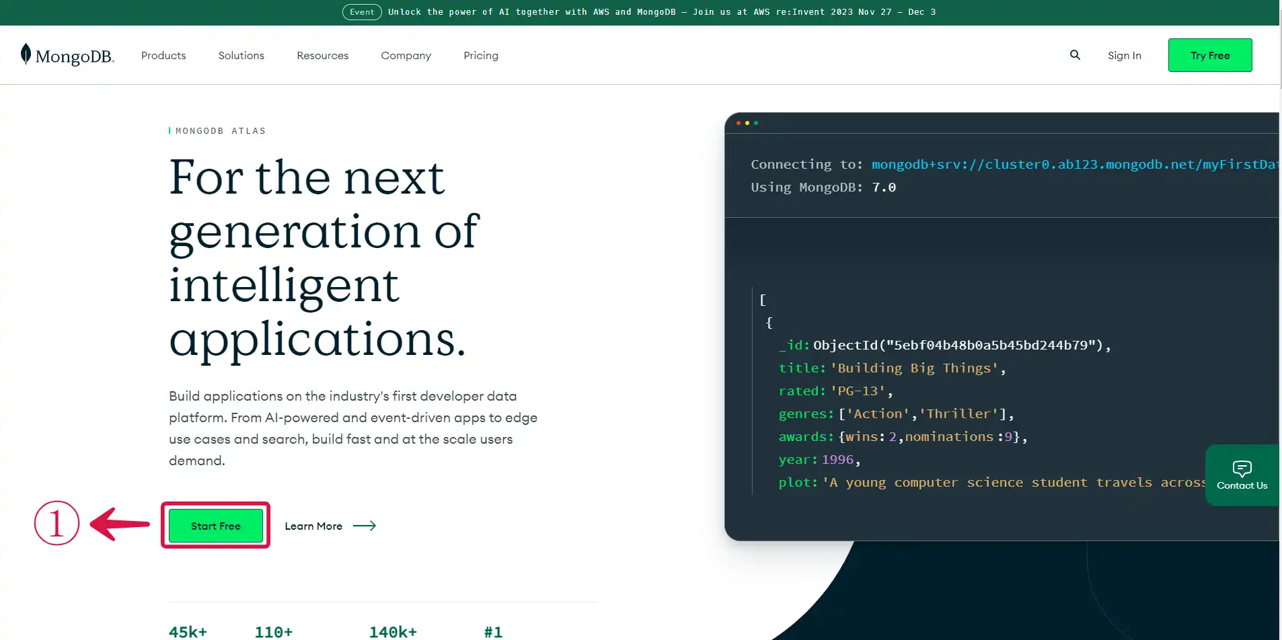Screen dimensions: 1282x640
Task: Click the Event badge in the top banner
Action: pyautogui.click(x=362, y=12)
